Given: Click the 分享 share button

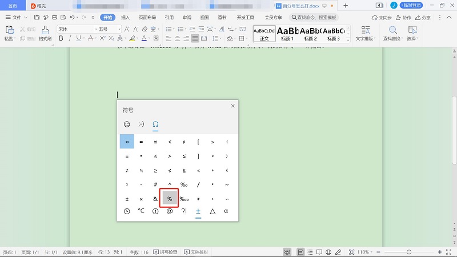Looking at the screenshot, I should point(423,18).
